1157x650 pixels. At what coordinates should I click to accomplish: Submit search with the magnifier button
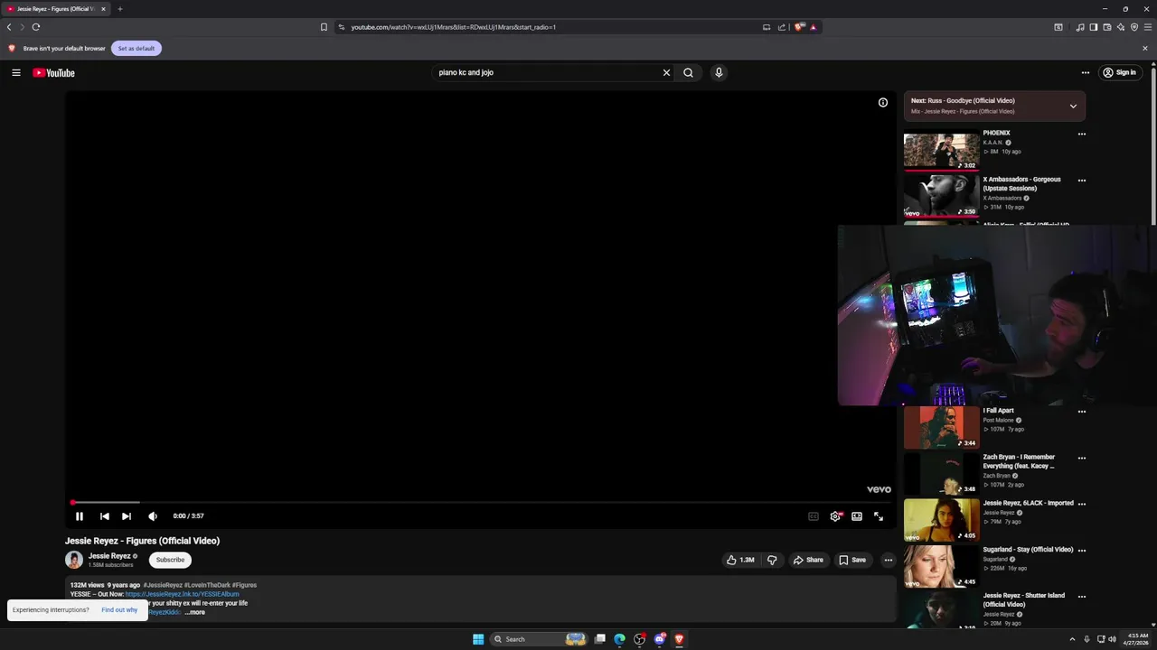[688, 72]
